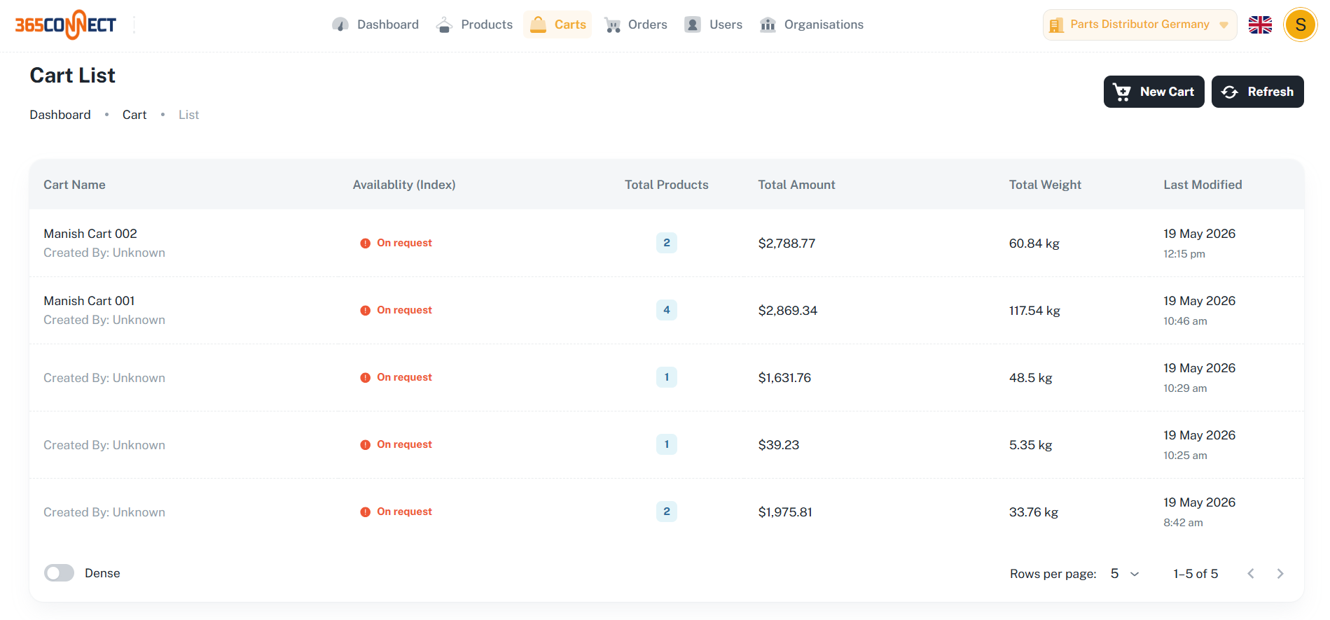
Task: Open the Rows per page selector
Action: (x=1125, y=574)
